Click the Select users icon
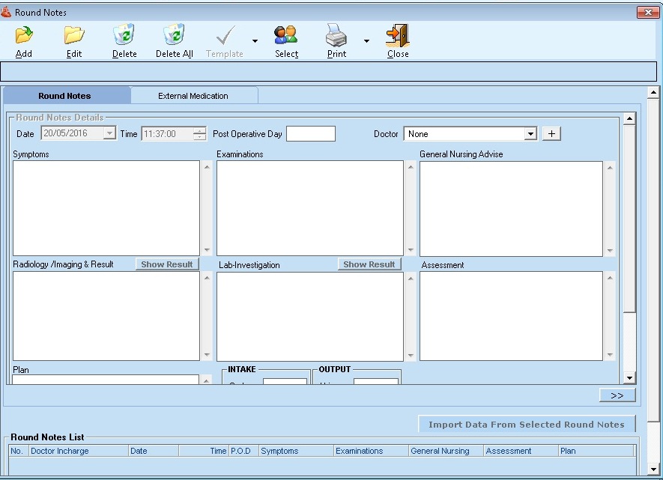Image resolution: width=663 pixels, height=480 pixels. click(x=286, y=35)
